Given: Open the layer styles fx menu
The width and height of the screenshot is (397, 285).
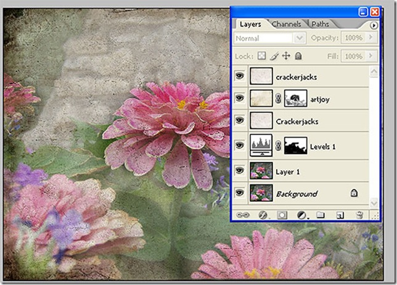Looking at the screenshot, I should point(261,215).
